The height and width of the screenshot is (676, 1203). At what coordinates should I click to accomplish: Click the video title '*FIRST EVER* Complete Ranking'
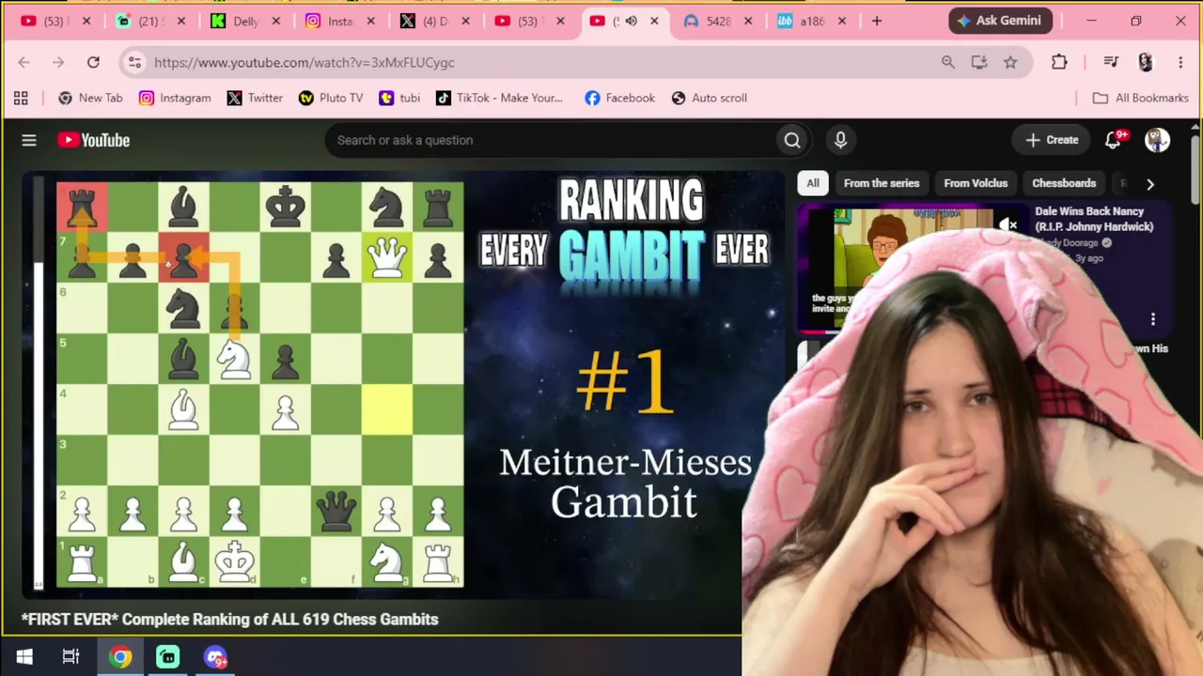(229, 620)
